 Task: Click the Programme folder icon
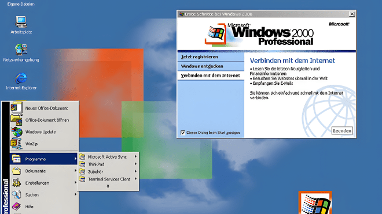(x=16, y=159)
